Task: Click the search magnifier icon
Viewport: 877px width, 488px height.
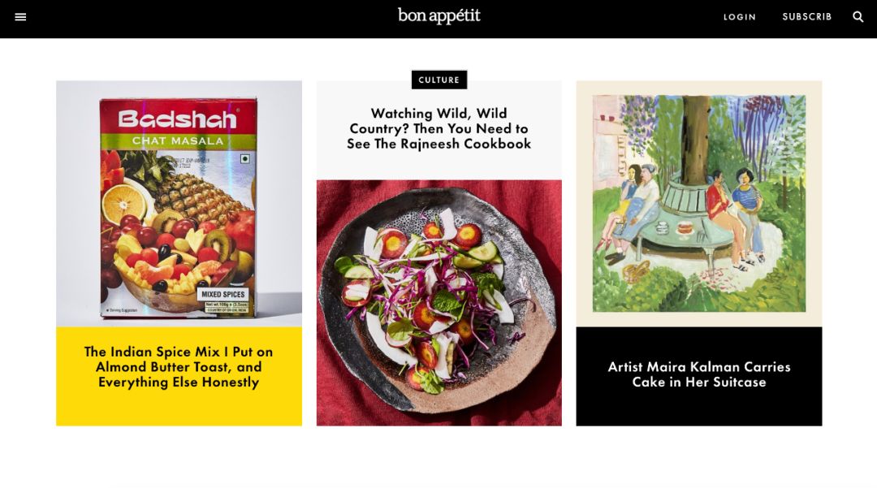Action: [x=858, y=17]
